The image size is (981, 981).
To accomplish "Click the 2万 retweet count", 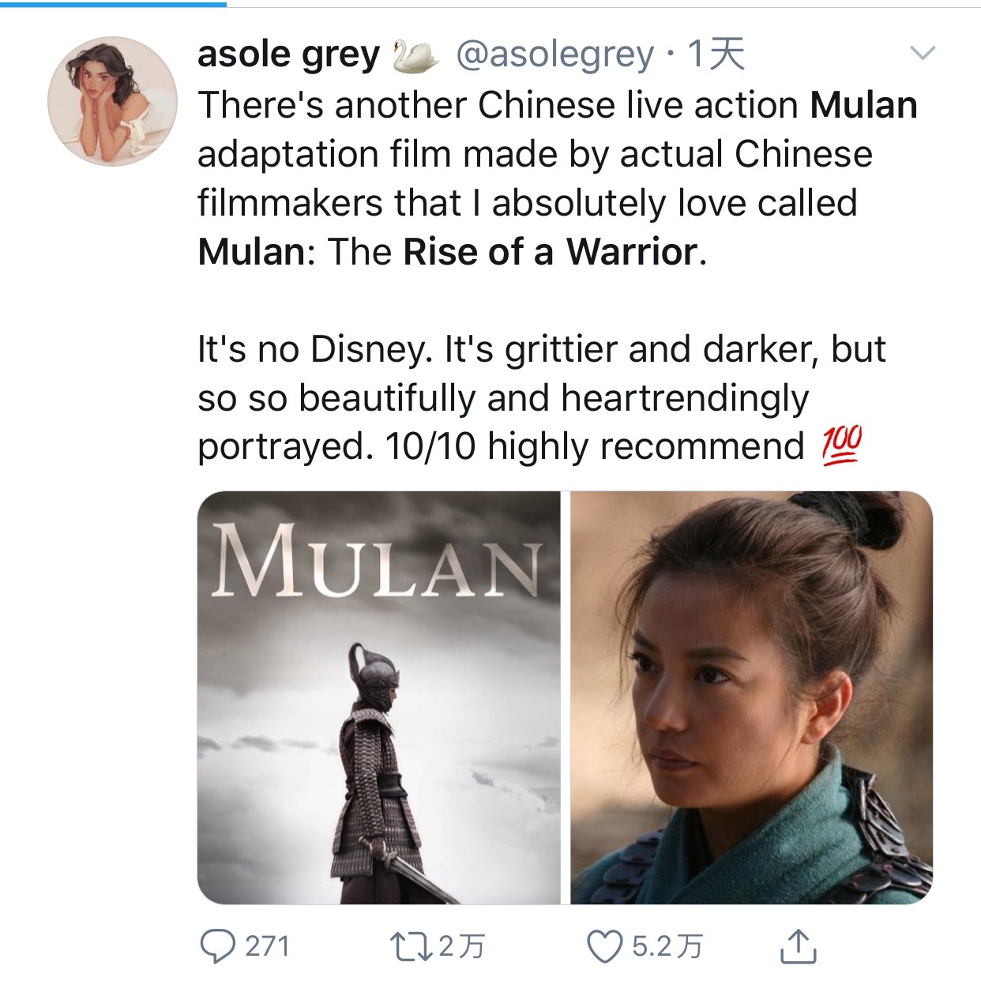I will pyautogui.click(x=461, y=946).
